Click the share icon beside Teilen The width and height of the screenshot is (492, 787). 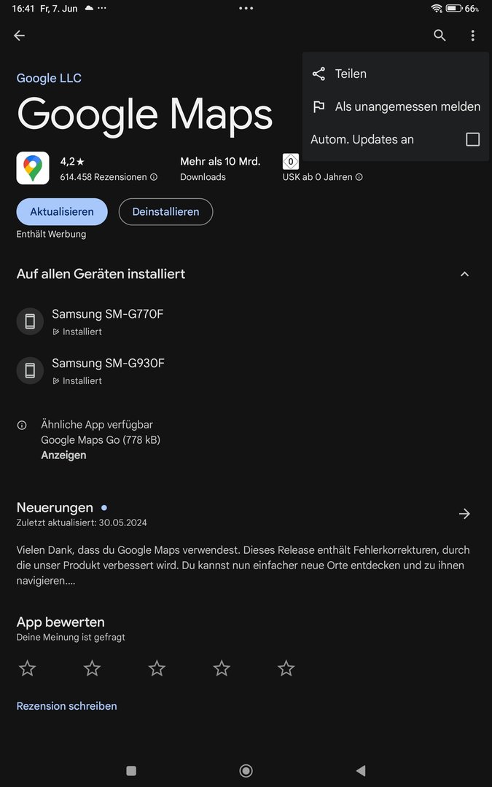point(319,74)
